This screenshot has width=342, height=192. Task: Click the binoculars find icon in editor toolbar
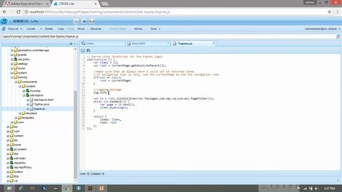88,51
